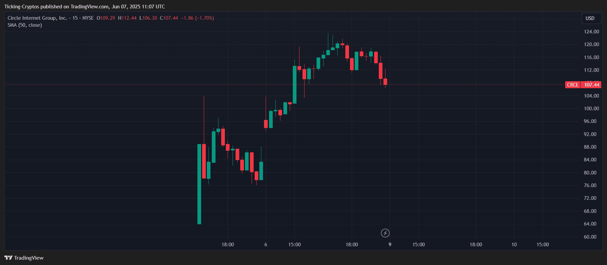Open the USD currency selector
Screen dimensions: 607x265
(590, 18)
